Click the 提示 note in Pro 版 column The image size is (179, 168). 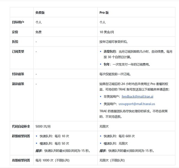(127, 151)
